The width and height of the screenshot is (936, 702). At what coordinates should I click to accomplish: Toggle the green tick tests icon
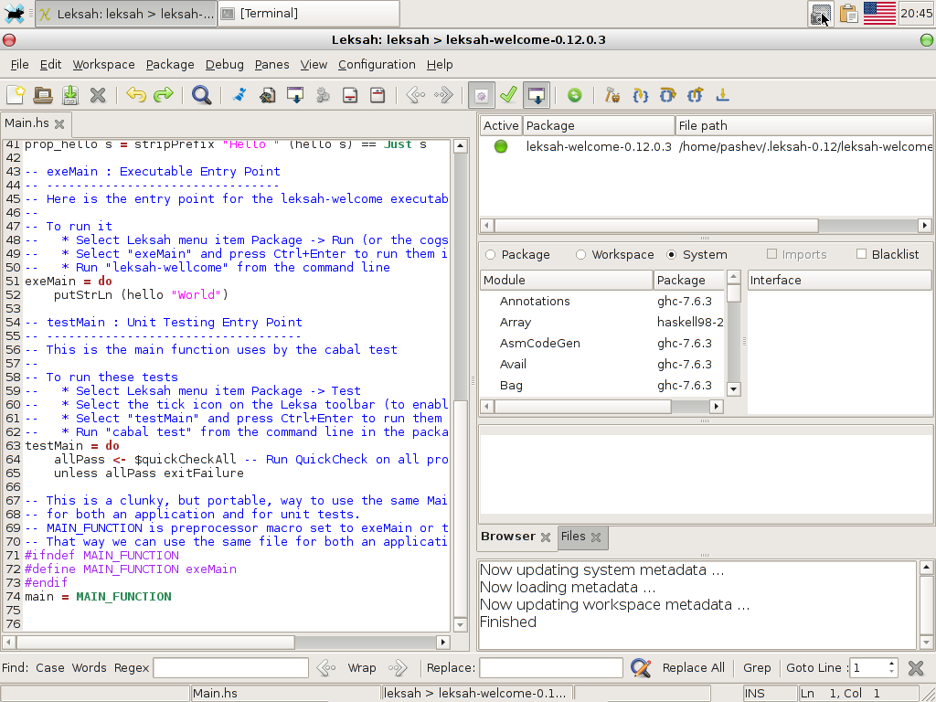tap(508, 95)
